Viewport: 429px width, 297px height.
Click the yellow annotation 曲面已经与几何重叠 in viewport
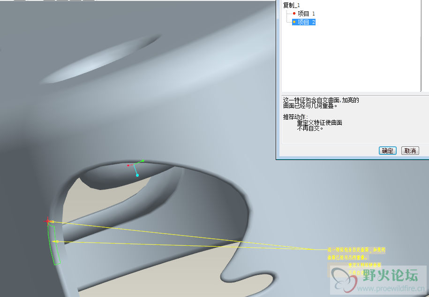coord(347,257)
